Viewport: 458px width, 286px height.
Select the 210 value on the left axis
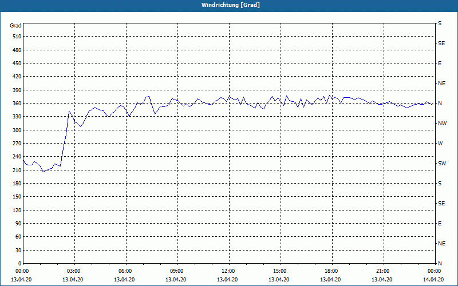click(17, 170)
